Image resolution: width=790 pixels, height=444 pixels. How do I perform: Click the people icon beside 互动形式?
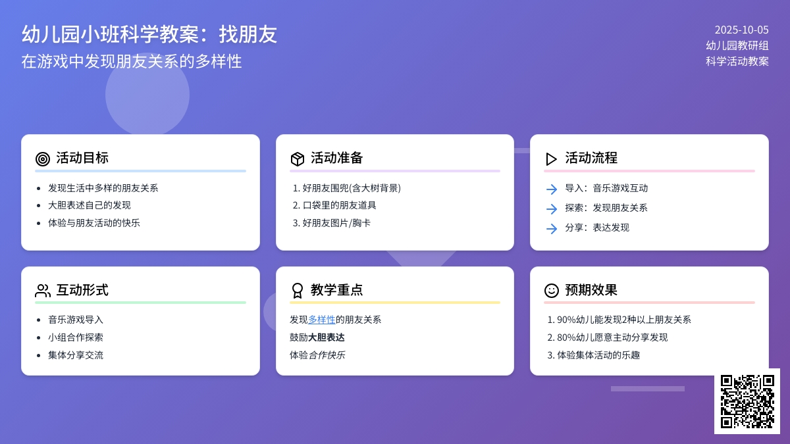(x=43, y=290)
